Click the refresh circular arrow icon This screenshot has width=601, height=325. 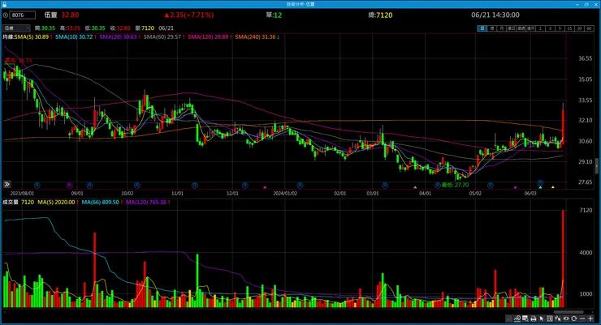point(574,319)
